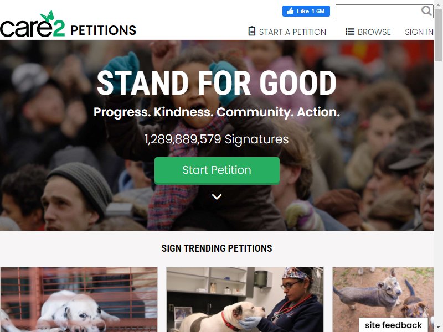Click the scrollbar down arrow
The width and height of the screenshot is (443, 332).
(x=438, y=328)
